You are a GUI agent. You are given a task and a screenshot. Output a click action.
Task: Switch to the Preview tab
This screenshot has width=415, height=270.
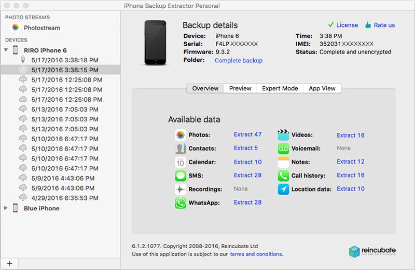click(240, 88)
